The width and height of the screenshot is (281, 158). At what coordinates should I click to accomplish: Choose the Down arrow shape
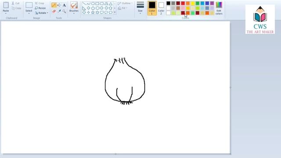click(84, 12)
